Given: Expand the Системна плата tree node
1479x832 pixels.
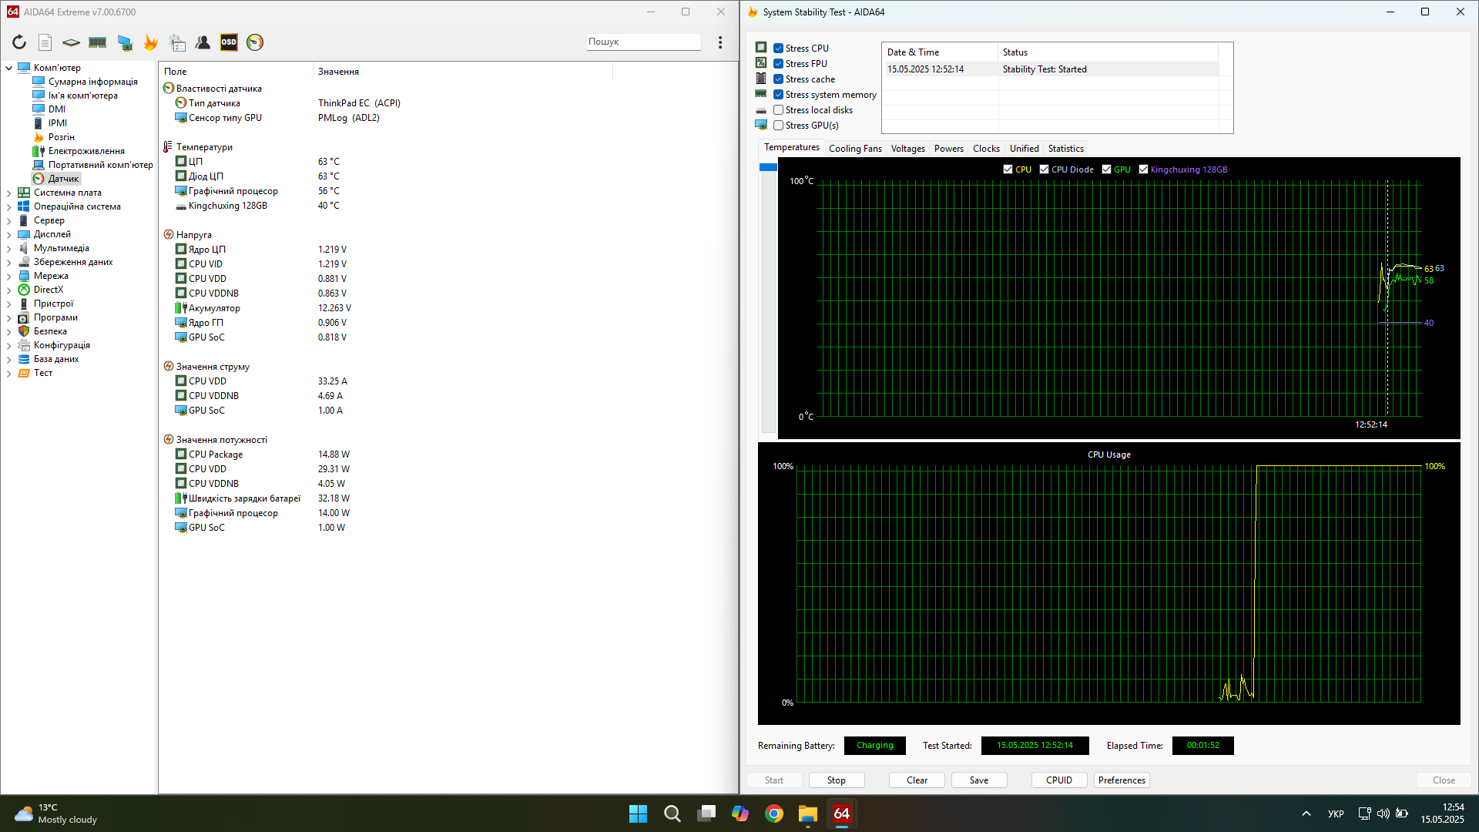Looking at the screenshot, I should (8, 193).
